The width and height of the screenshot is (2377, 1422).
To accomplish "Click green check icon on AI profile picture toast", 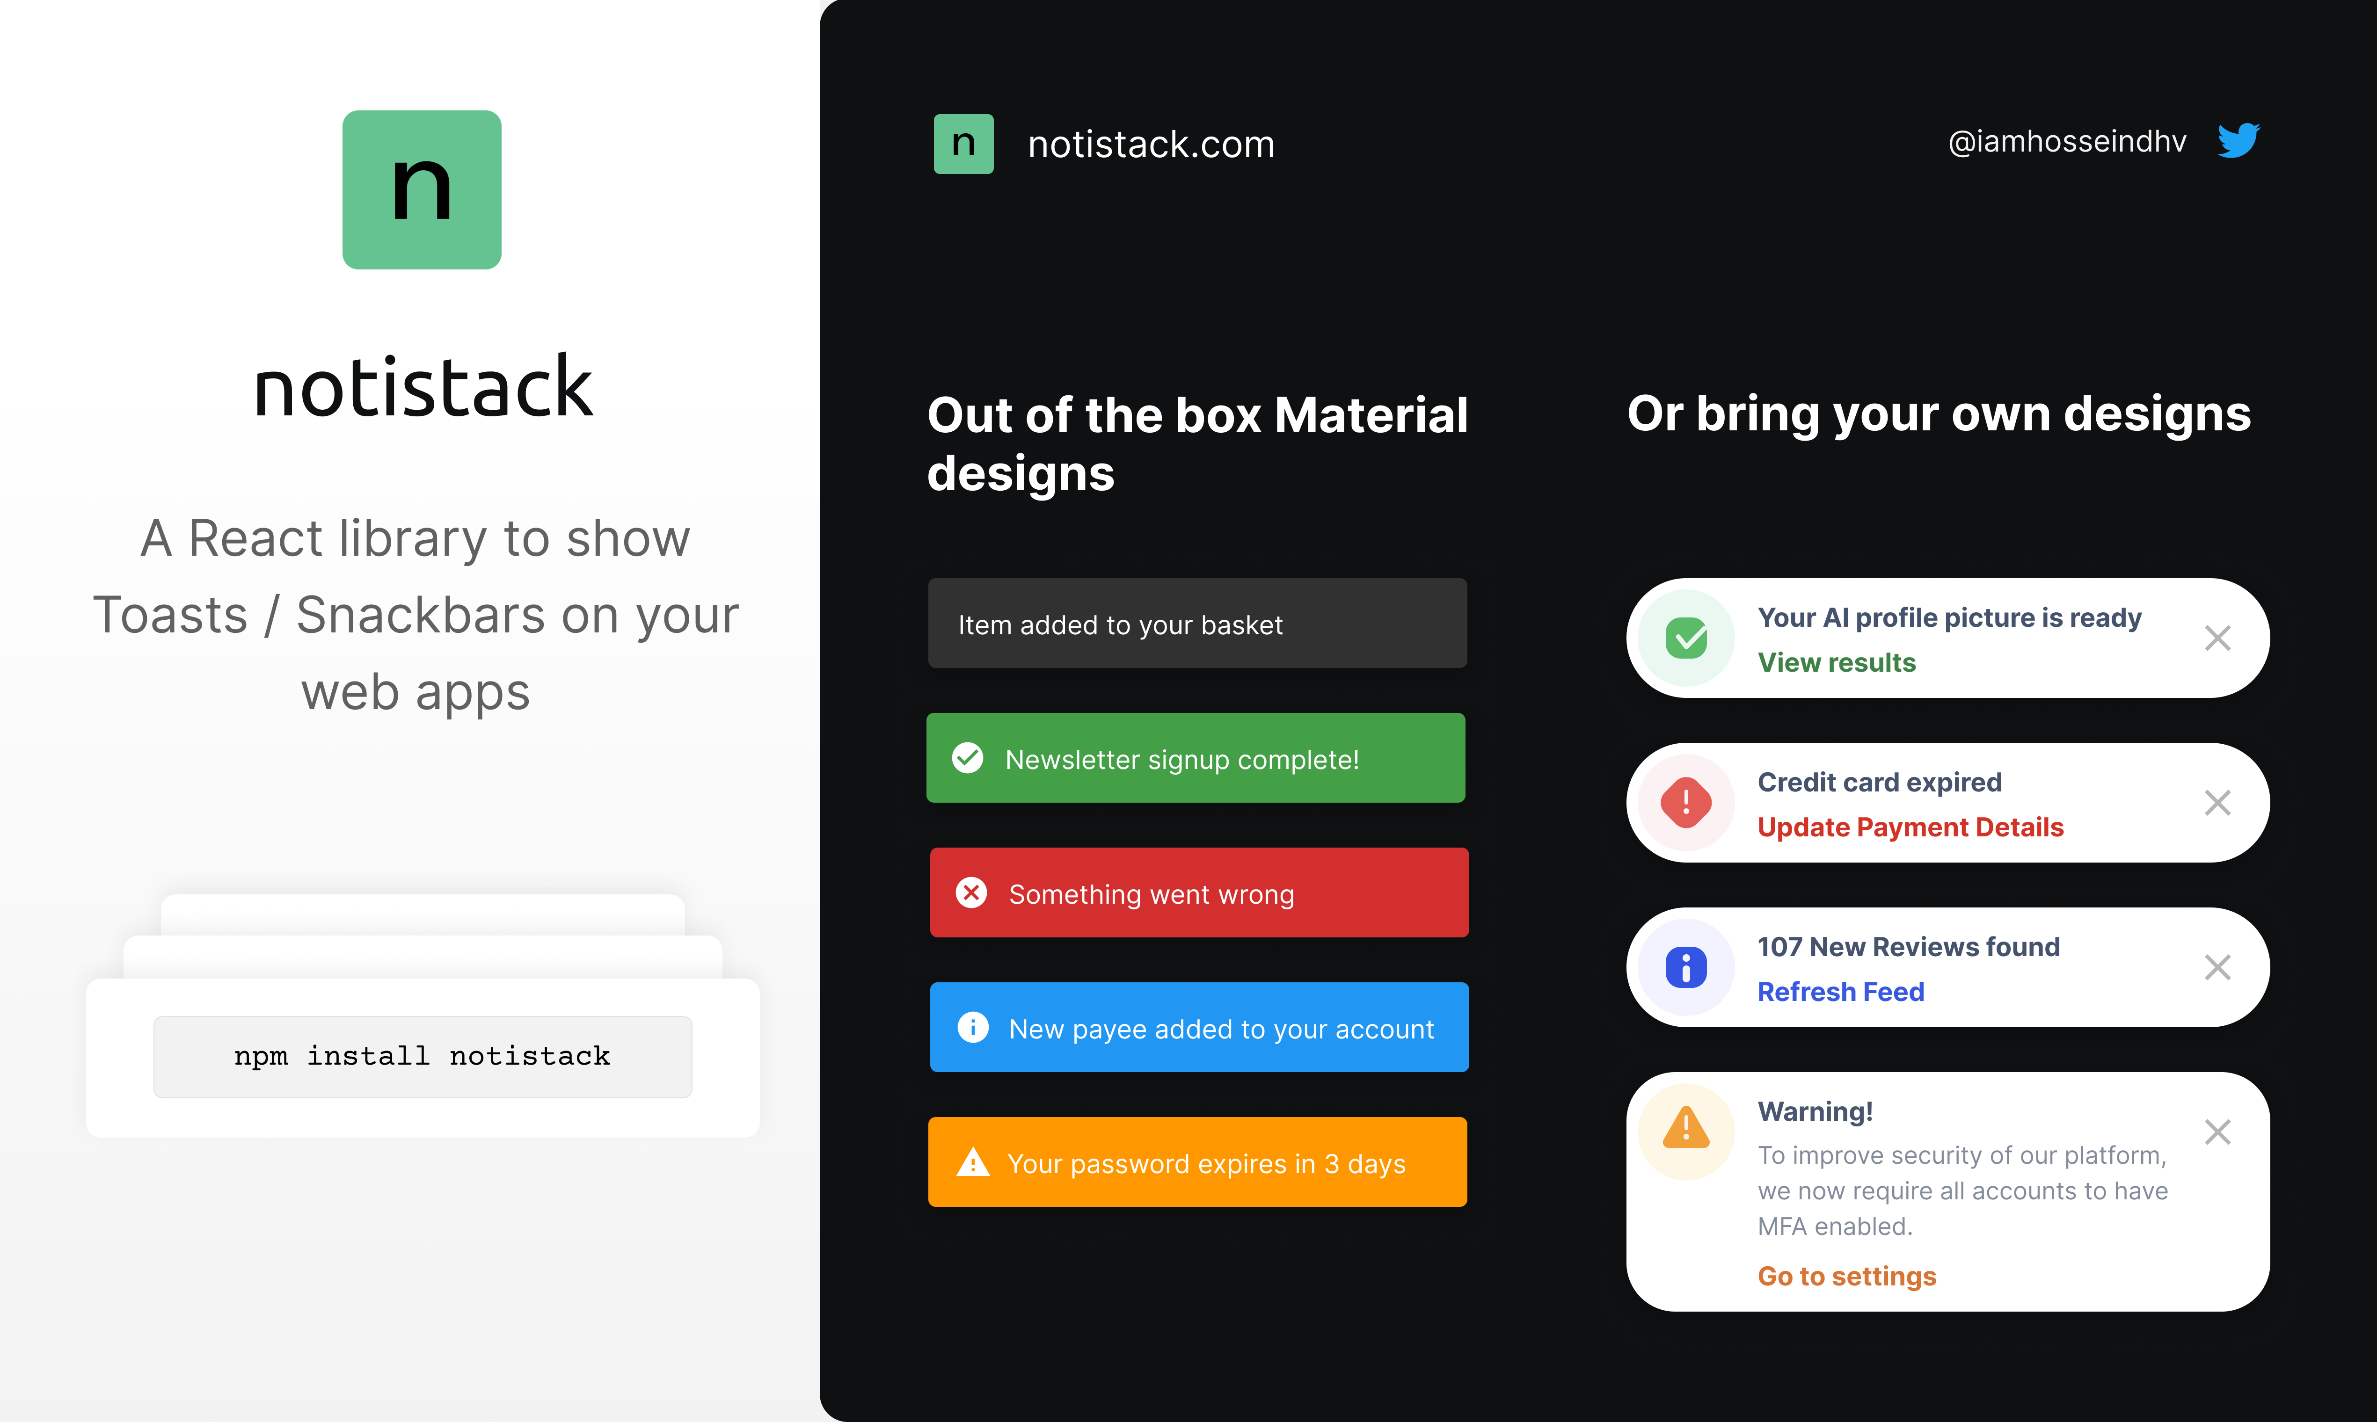I will 1686,638.
